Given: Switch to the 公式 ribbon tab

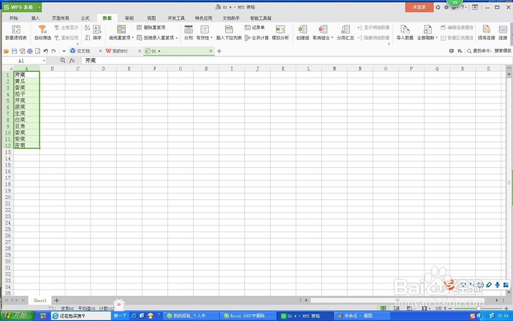Looking at the screenshot, I should pos(85,19).
